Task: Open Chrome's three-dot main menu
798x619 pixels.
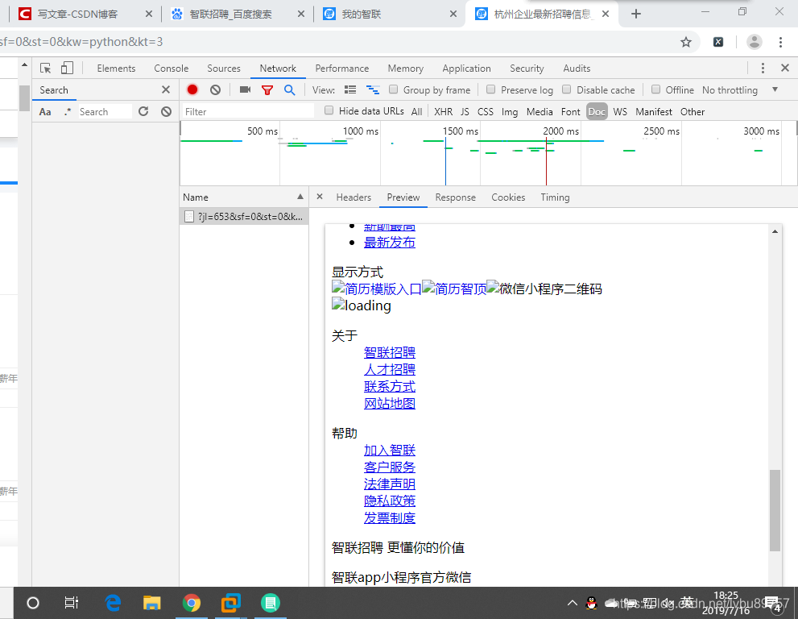Action: (780, 42)
